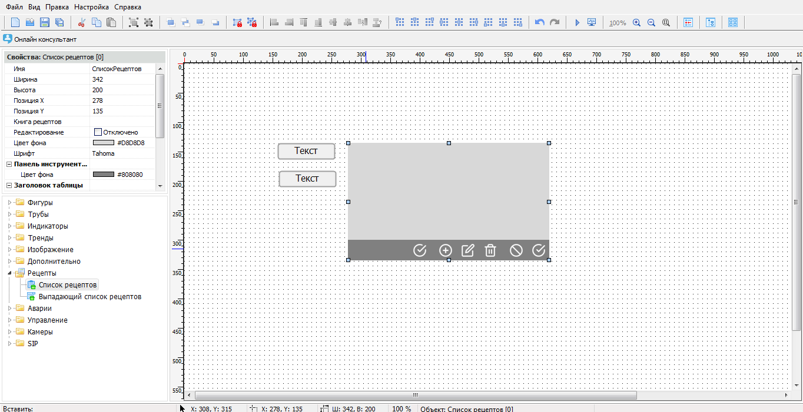
Task: Click the Save file toolbar icon
Action: click(x=44, y=22)
